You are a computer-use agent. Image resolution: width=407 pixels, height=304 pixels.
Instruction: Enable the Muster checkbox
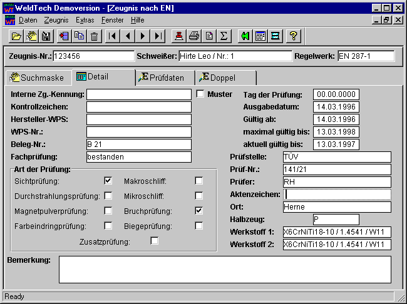coord(201,94)
